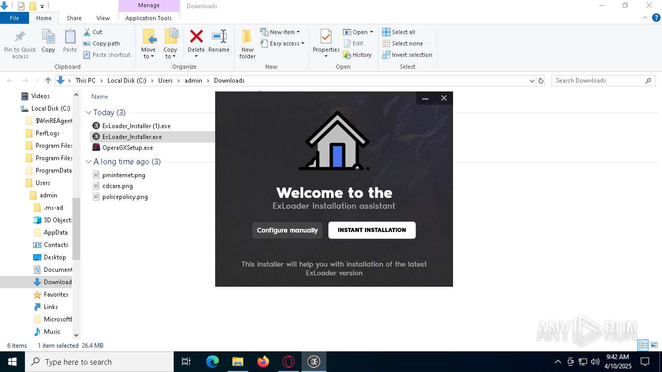Click the Refresh address bar button
Screen dimensions: 662x372
(x=541, y=81)
